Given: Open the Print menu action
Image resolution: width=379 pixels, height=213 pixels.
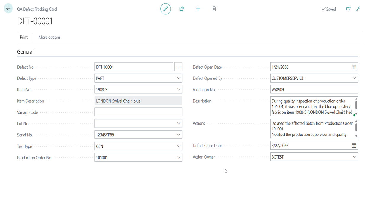Looking at the screenshot, I should (x=24, y=37).
